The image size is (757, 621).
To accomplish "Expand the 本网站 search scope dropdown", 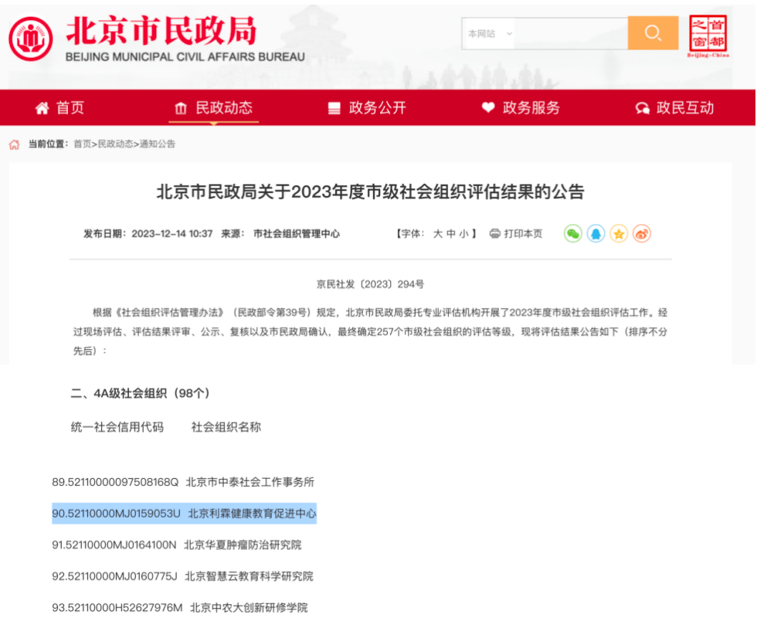I will [x=489, y=34].
